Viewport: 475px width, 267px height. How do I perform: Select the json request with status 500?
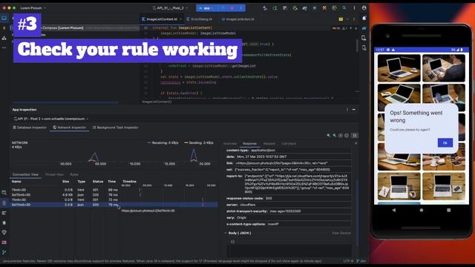[114, 205]
